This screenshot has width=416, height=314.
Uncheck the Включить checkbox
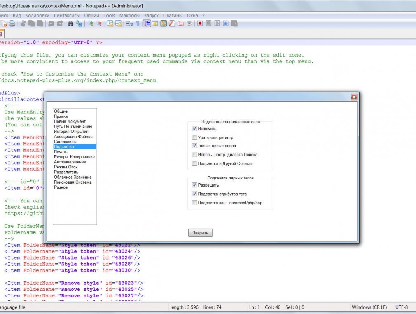194,128
